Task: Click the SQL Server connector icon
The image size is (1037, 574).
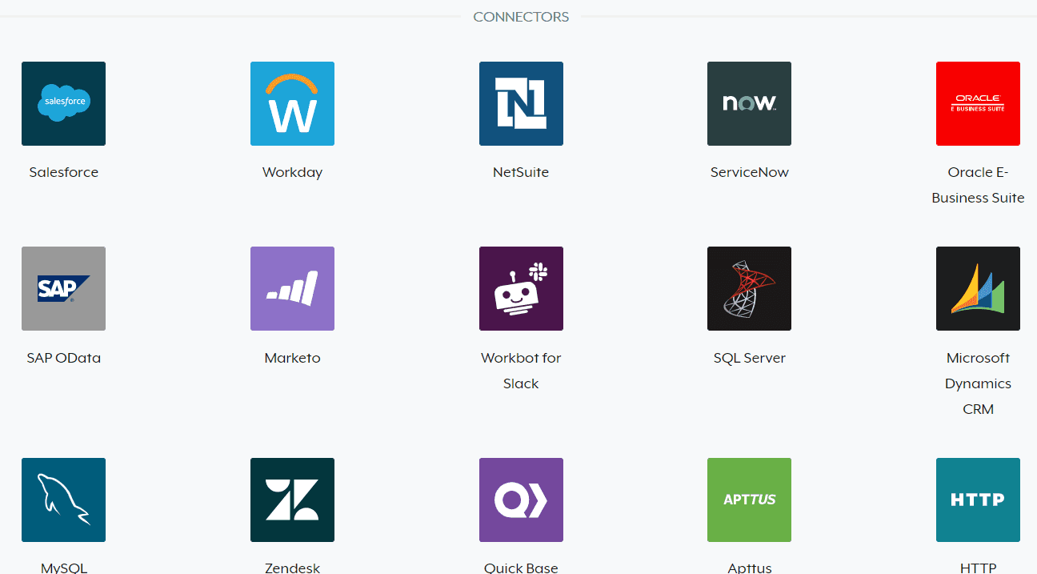Action: [749, 288]
